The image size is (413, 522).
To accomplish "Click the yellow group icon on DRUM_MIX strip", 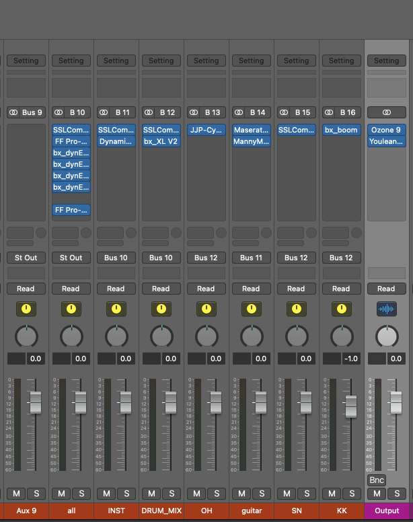I will coord(161,309).
